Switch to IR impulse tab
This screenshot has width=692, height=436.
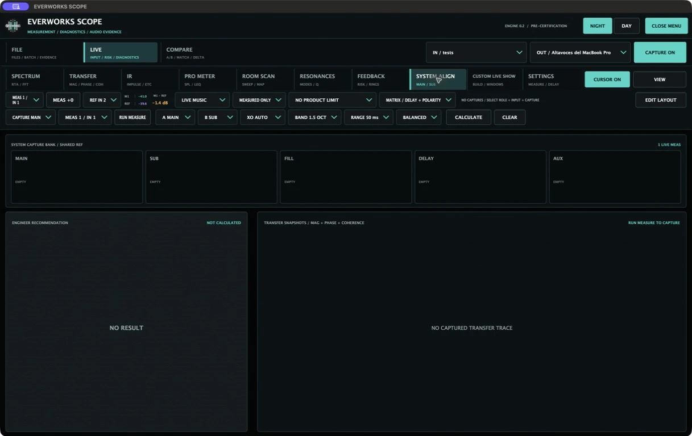(x=150, y=79)
